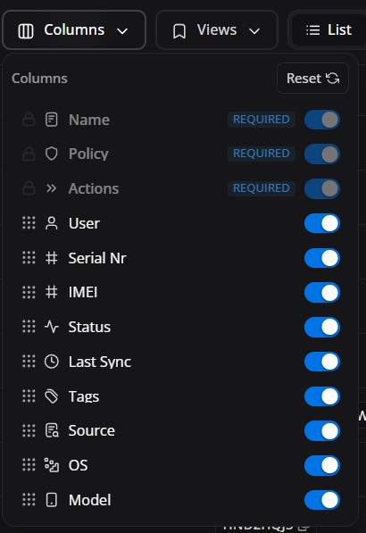Toggle the Tags column visibility
This screenshot has height=533, width=366.
[x=322, y=396]
